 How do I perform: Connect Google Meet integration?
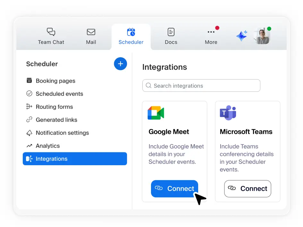pyautogui.click(x=174, y=189)
